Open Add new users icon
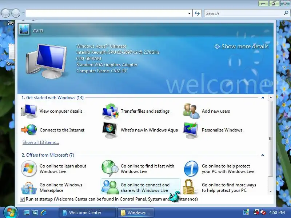This screenshot has height=218, width=291. click(x=191, y=111)
